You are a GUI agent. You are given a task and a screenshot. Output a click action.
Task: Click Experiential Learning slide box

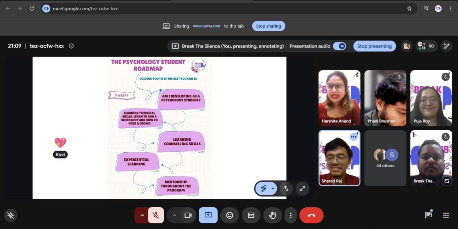137,162
